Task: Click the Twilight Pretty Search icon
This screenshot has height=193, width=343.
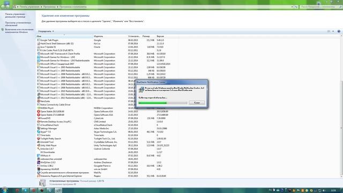Action: tap(39, 138)
